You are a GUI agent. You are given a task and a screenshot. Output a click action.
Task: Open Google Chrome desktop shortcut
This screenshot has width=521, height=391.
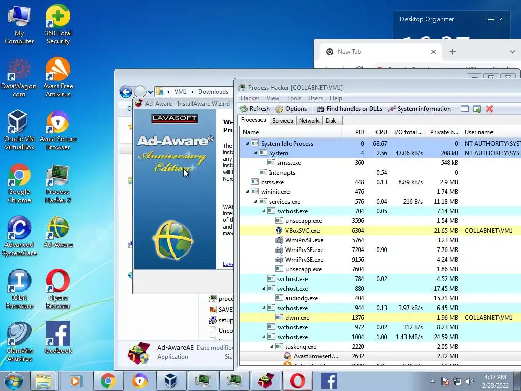[19, 183]
